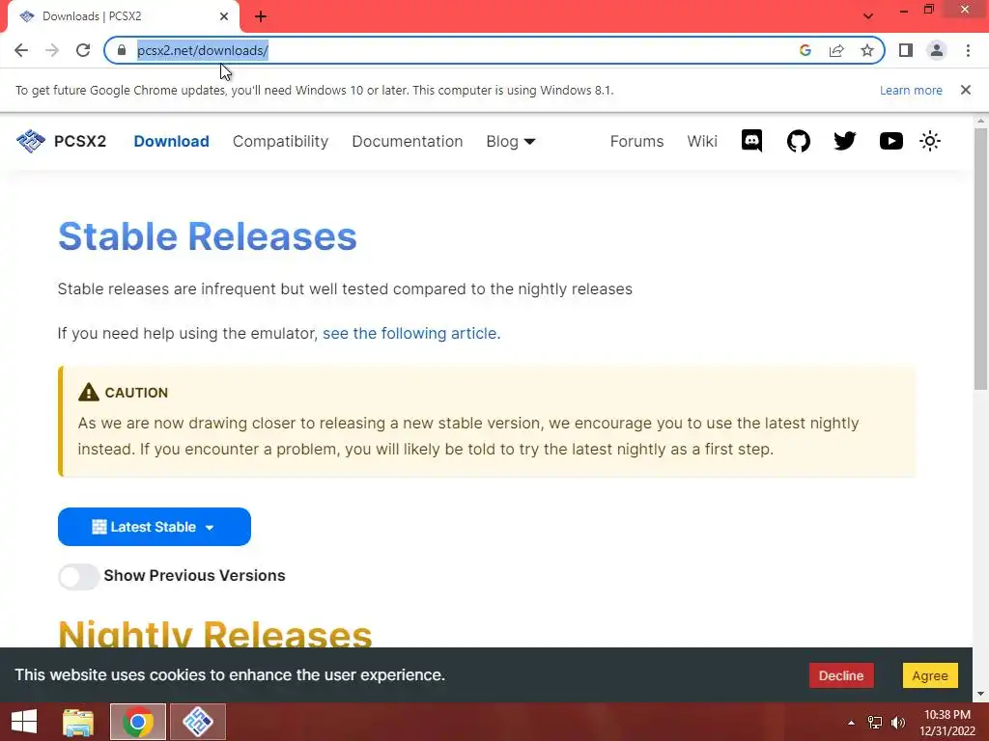Toggle Show Previous Versions switch

point(78,576)
